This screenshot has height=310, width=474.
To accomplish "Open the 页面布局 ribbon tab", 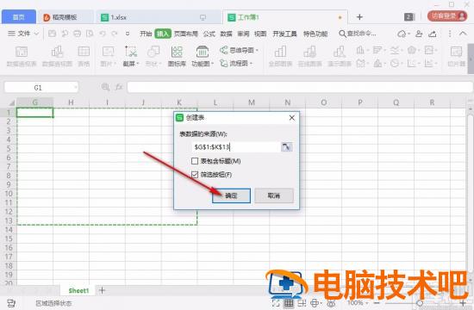I will [186, 34].
